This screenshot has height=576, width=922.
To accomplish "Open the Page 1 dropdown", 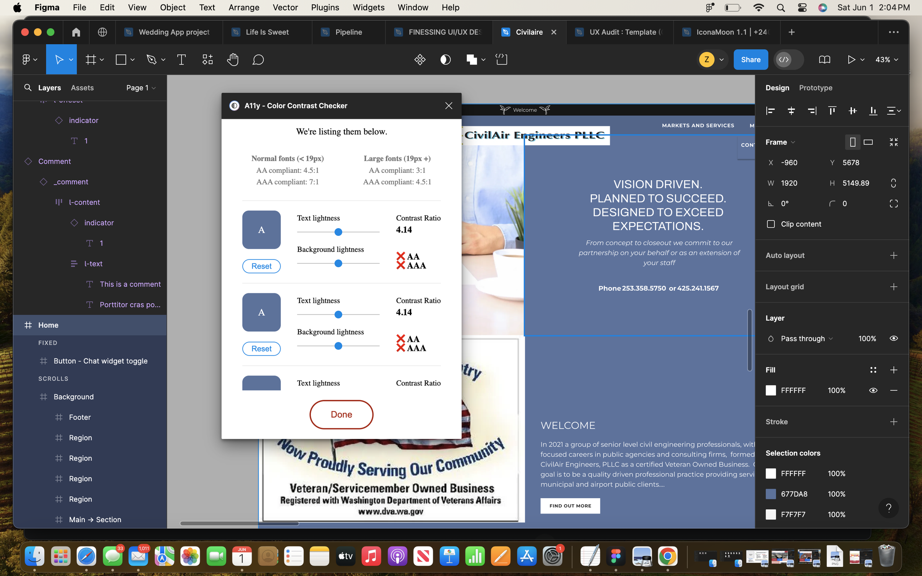I will click(141, 88).
